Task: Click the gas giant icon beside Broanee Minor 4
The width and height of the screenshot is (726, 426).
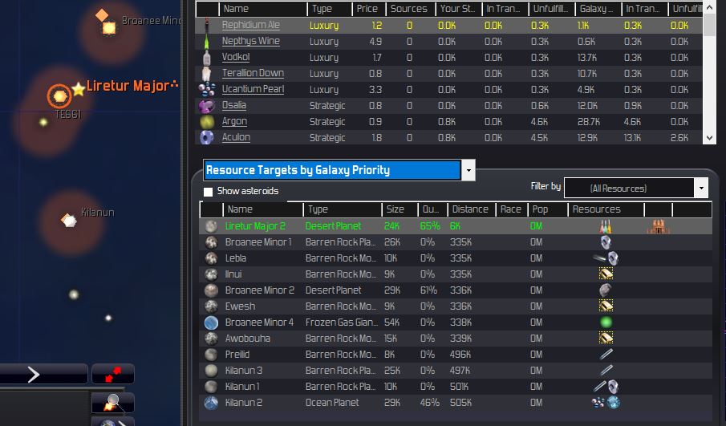Action: pos(211,323)
